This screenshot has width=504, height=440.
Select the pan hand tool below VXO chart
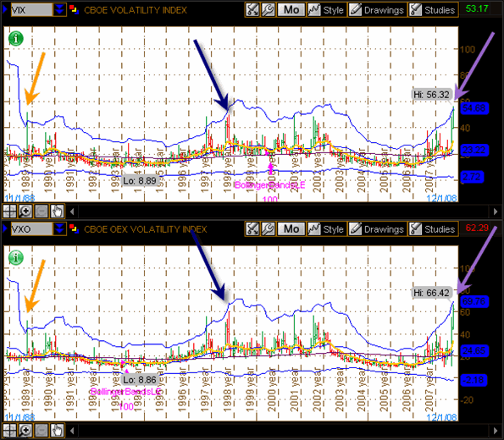[58, 430]
